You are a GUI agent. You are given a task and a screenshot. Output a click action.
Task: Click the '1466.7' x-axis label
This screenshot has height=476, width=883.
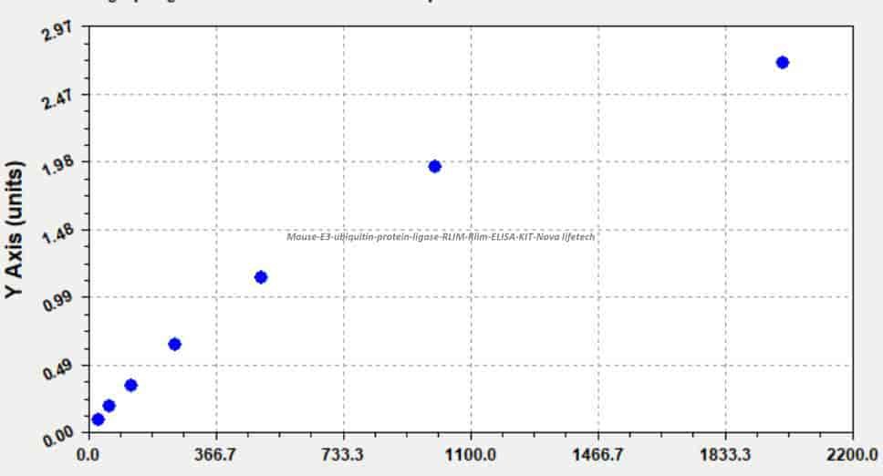[x=598, y=455]
